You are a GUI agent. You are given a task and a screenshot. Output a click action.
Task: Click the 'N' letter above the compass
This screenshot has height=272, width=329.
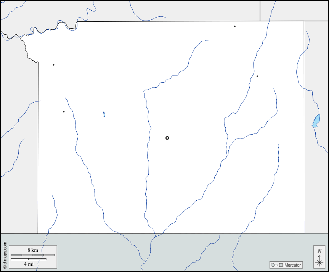point(319,251)
